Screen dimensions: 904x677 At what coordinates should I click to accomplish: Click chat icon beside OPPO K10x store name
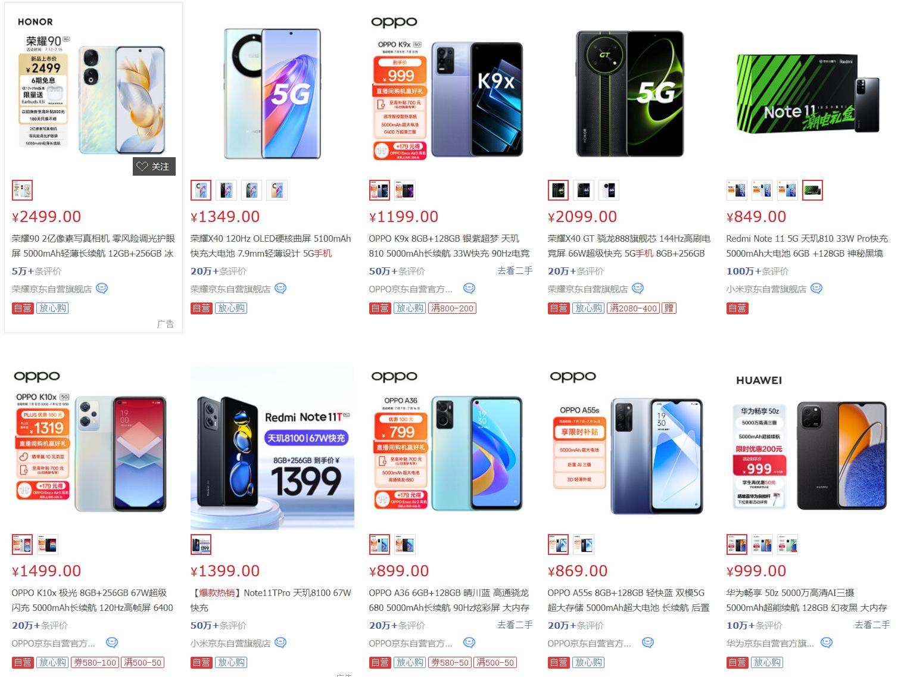(112, 643)
